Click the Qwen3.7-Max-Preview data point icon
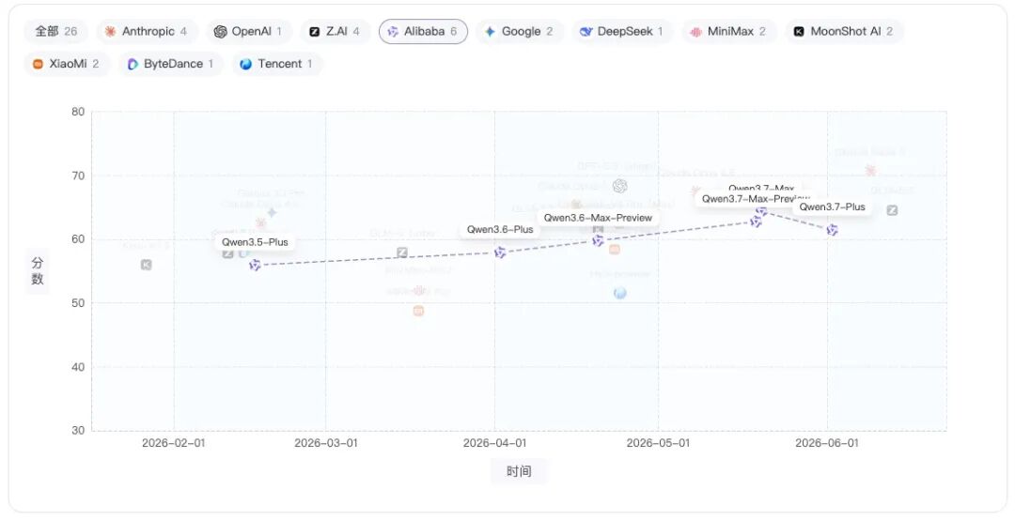This screenshot has height=520, width=1015. pos(756,222)
